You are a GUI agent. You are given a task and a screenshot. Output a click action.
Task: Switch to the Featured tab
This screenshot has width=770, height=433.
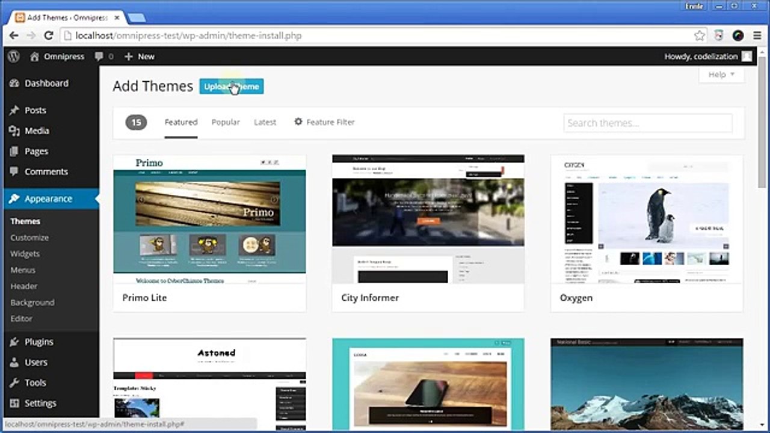[x=181, y=122]
